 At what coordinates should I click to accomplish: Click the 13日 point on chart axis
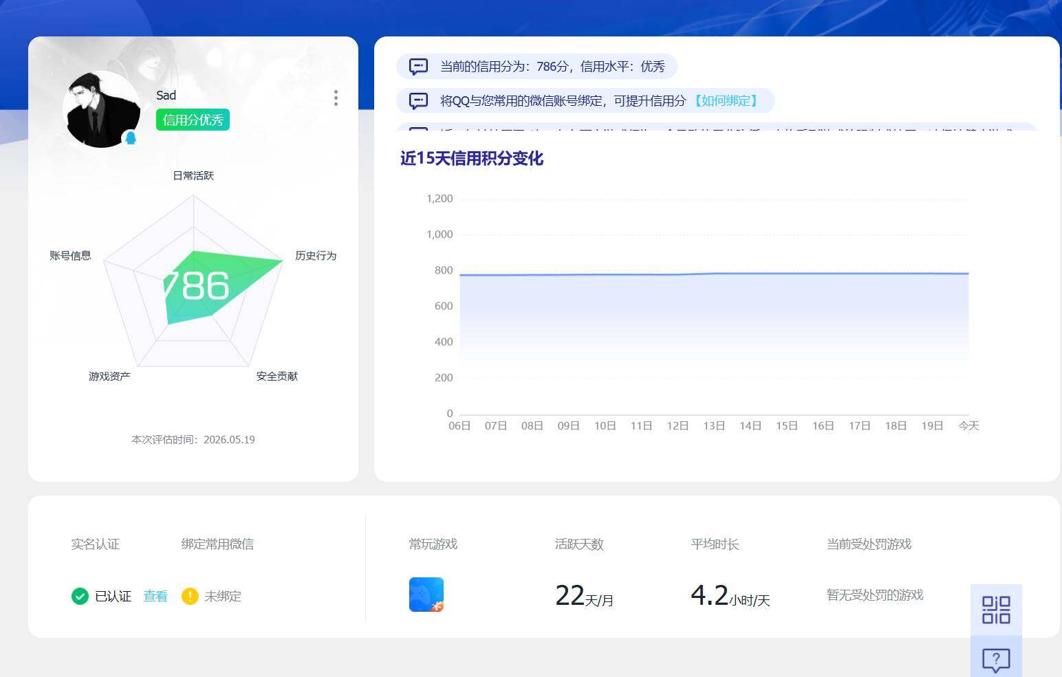(714, 426)
